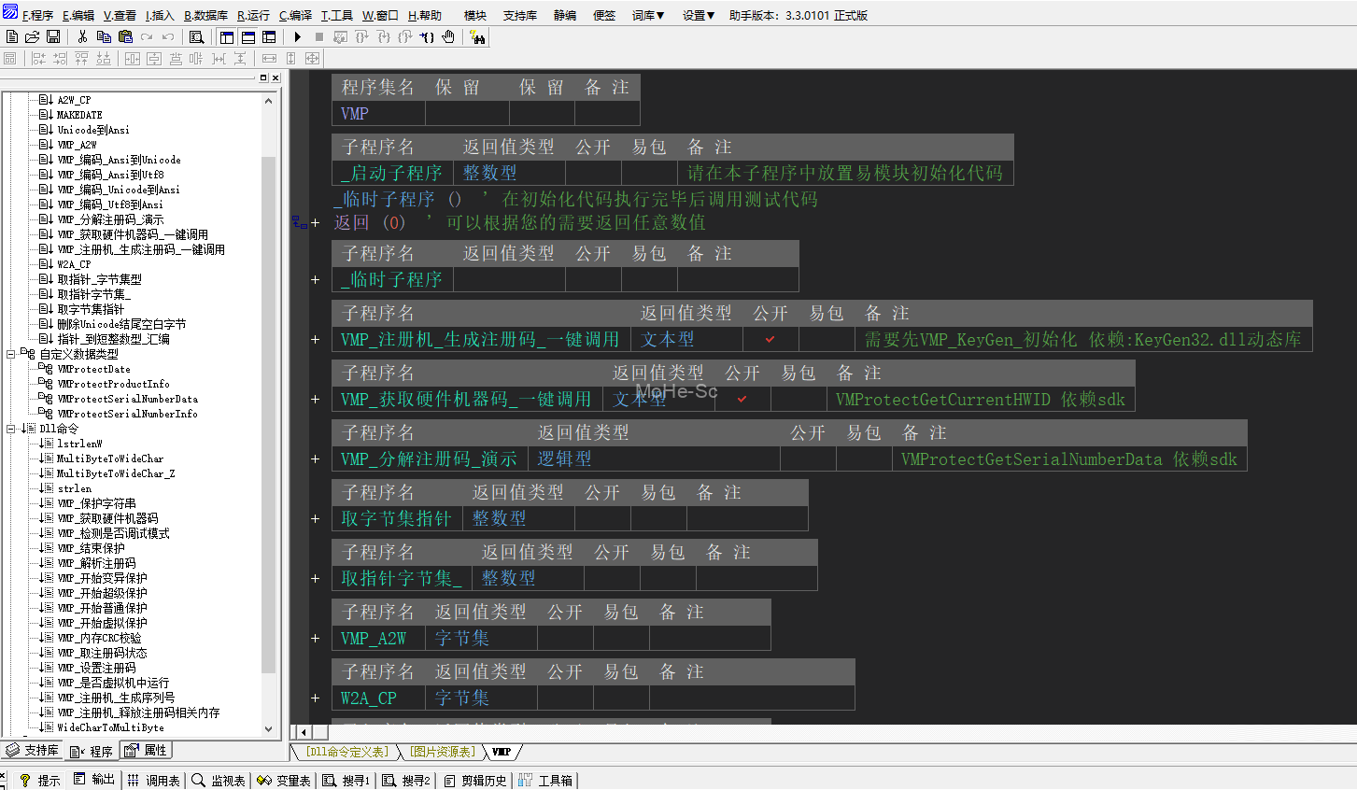Click the Save floppy disk icon
The width and height of the screenshot is (1357, 790).
click(53, 36)
